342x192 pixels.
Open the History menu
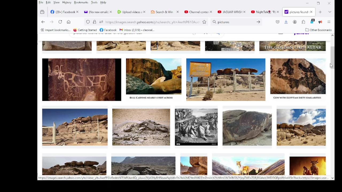pos(67,2)
